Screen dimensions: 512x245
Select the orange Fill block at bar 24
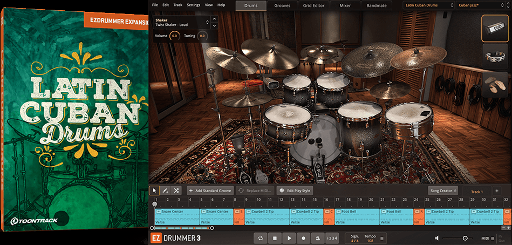point(419,217)
